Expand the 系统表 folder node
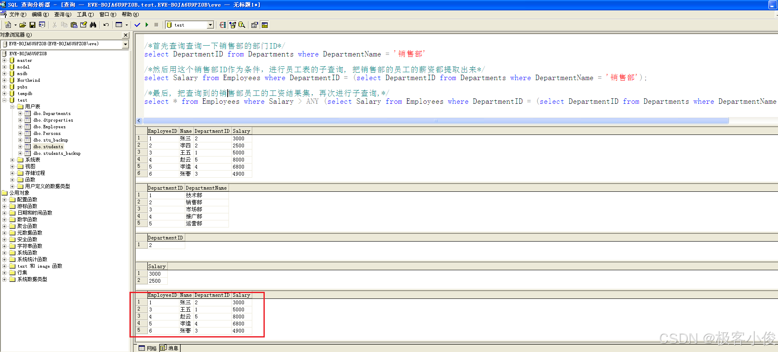Screen dimensions: 778x352 (x=12, y=160)
